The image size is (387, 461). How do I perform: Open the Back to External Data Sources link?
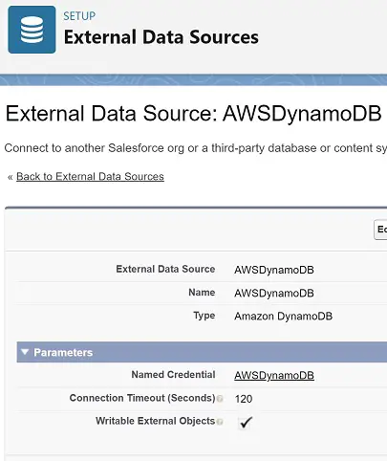click(90, 176)
